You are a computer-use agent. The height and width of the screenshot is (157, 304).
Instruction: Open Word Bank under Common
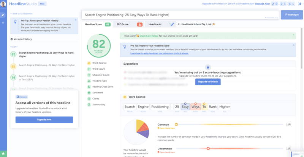tap(166, 128)
